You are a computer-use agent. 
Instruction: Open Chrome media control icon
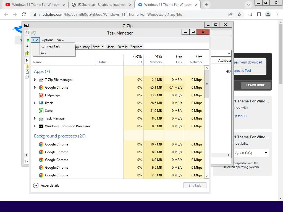(250, 14)
